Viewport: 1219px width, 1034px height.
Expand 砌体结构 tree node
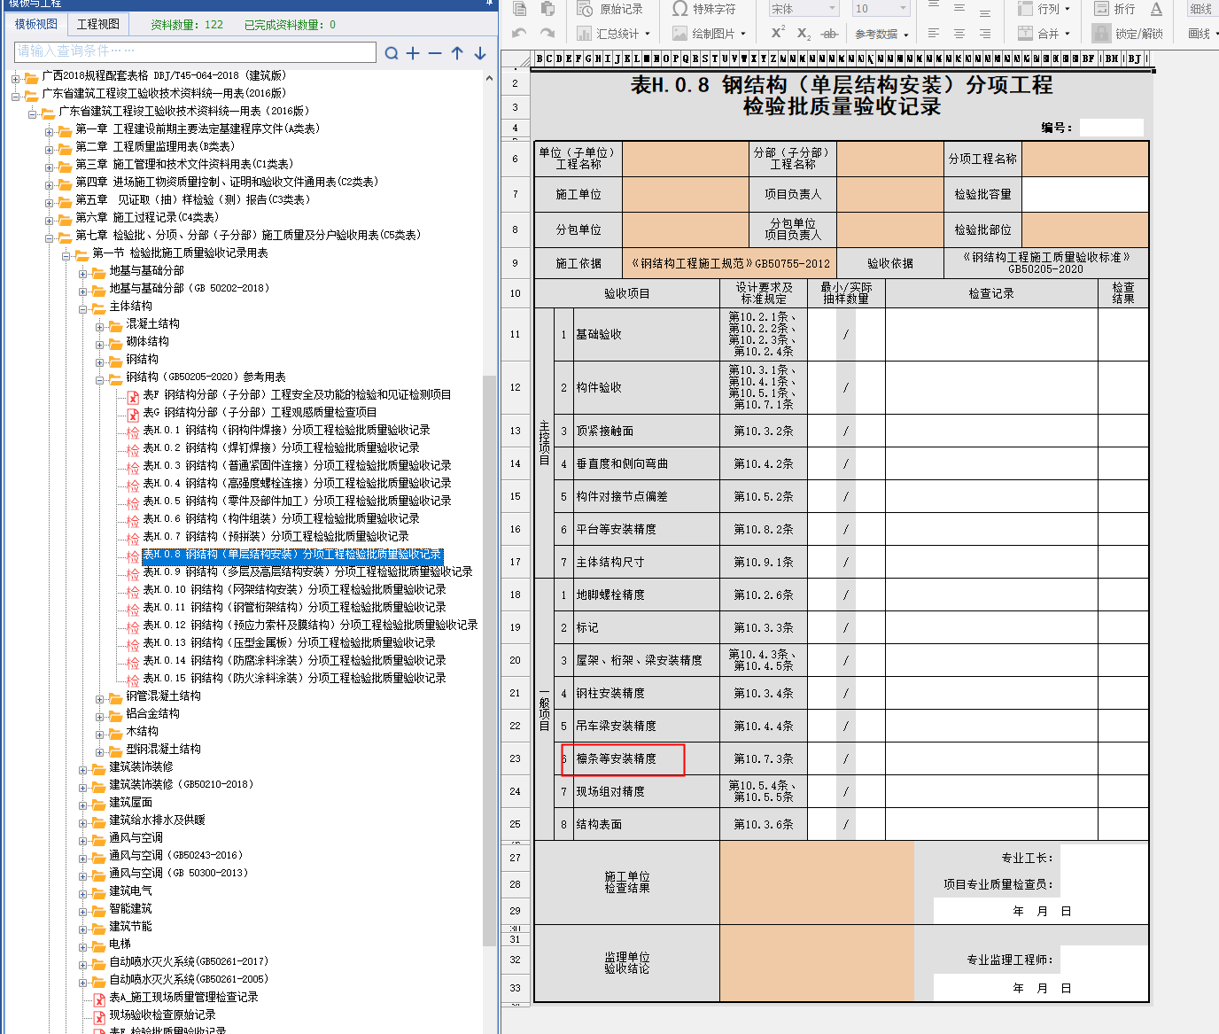(x=100, y=344)
